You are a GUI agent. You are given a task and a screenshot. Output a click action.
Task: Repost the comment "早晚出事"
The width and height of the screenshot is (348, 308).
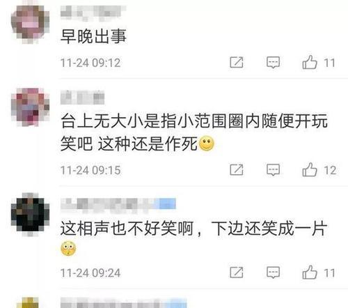click(x=237, y=62)
